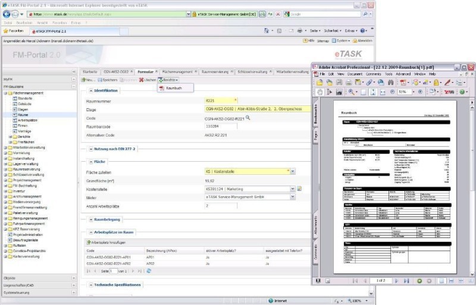Viewport: 476px width, 305px height.
Task: Click the red X Löschen icon
Action: [142, 80]
